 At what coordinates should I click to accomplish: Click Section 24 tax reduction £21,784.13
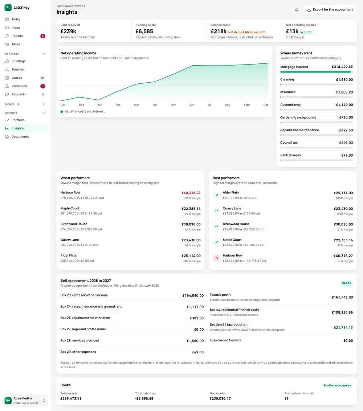click(343, 327)
